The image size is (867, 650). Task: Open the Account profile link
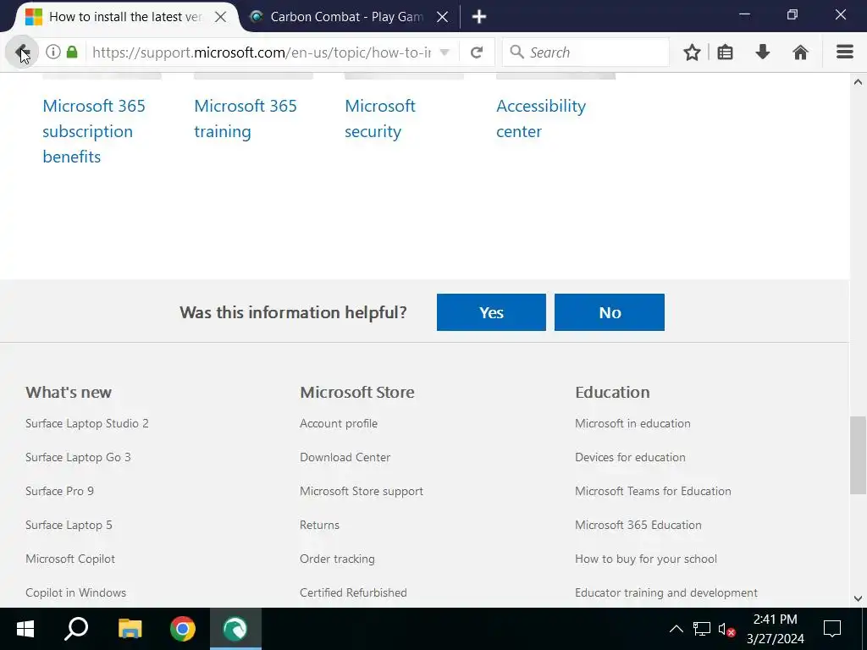tap(339, 423)
